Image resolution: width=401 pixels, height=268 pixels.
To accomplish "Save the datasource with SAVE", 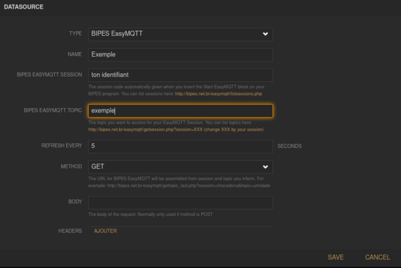I will [x=336, y=257].
